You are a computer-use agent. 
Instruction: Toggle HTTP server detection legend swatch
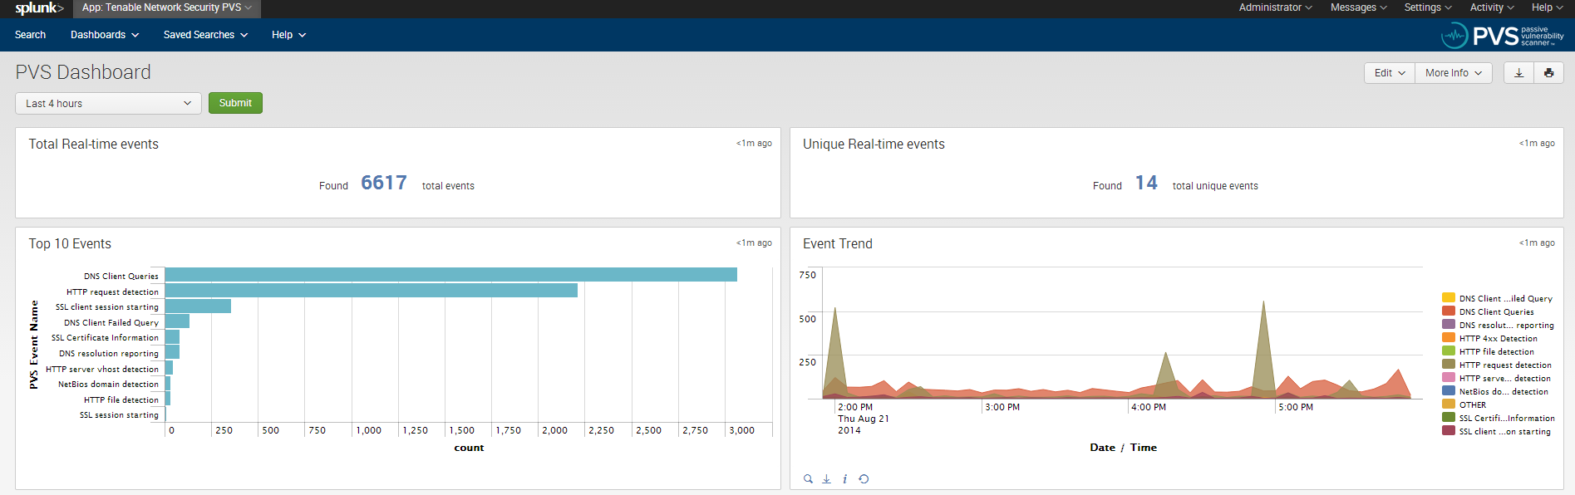pos(1449,377)
